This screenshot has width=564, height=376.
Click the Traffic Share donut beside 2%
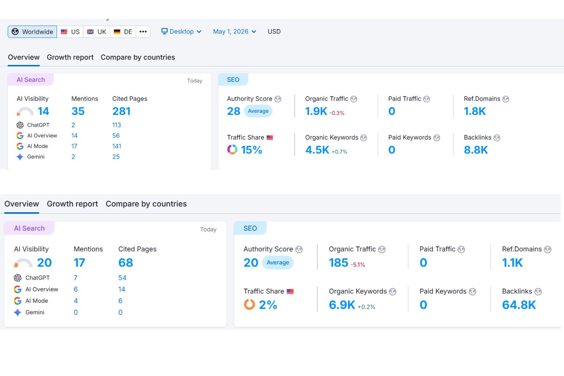[x=249, y=304]
